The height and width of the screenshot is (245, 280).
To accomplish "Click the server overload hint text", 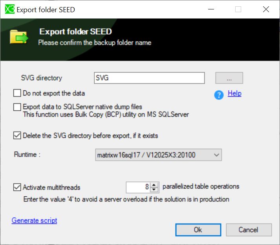I will click(126, 199).
